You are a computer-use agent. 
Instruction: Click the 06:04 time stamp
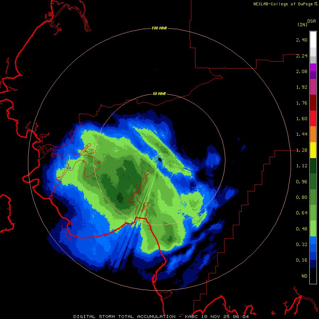pos(241,317)
